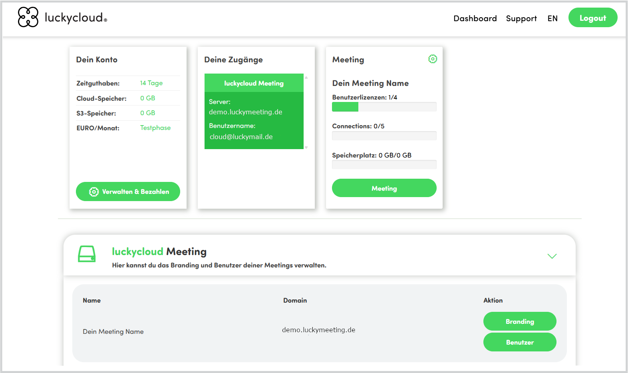Click 'demo.luckymeeting.de' domain table cell
Screen dimensions: 628x373
(x=319, y=330)
